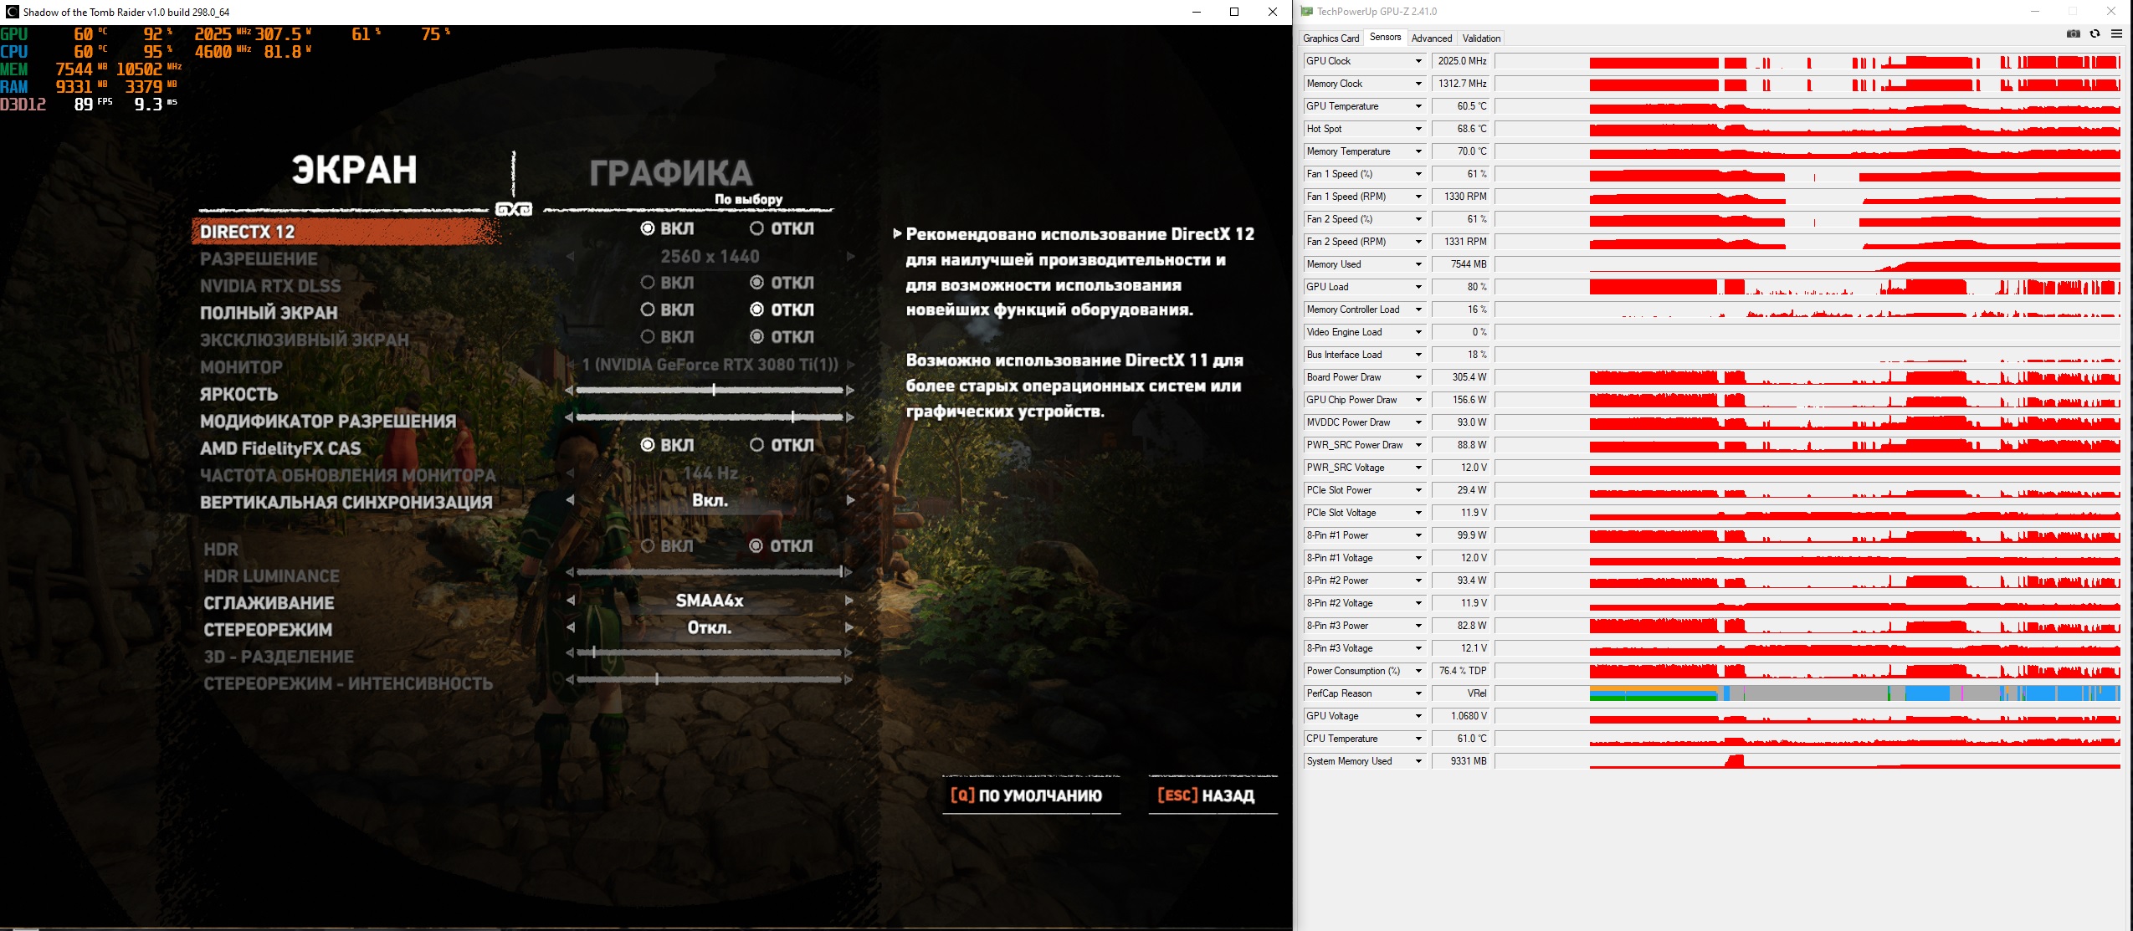Viewport: 2133px width, 931px height.
Task: Switch to the ГРАФИКА settings tab
Action: coord(670,173)
